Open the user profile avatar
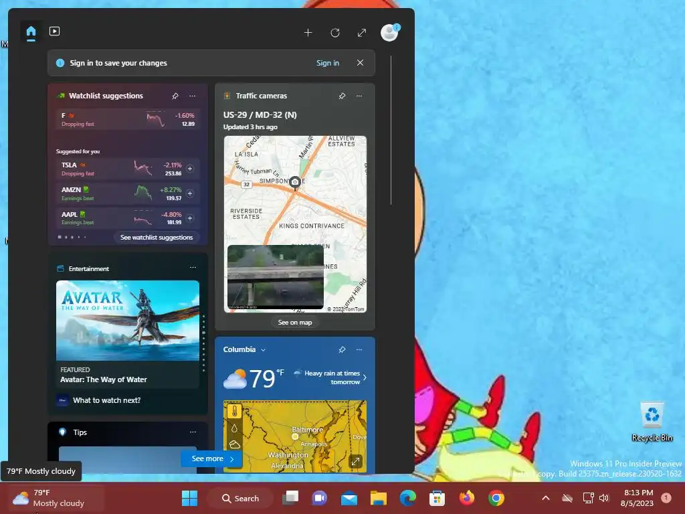The height and width of the screenshot is (514, 685). click(x=389, y=32)
